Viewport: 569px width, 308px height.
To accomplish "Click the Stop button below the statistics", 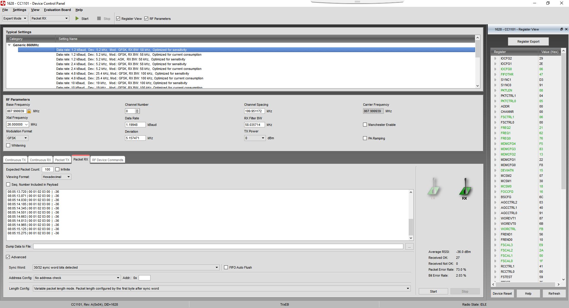I will point(465,291).
